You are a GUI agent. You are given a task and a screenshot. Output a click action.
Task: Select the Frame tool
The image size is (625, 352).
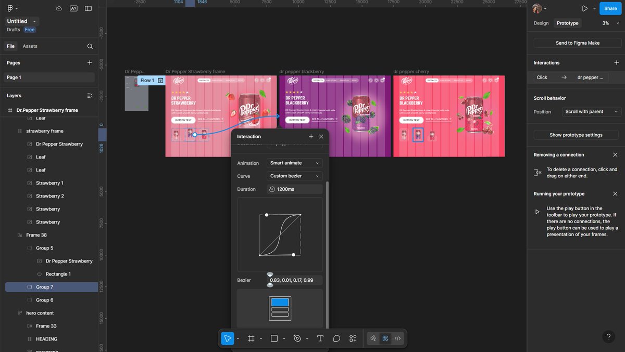coord(251,338)
